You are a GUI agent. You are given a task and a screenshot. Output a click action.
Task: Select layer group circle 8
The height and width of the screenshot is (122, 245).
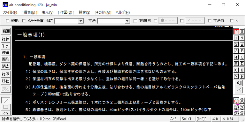[242, 101]
